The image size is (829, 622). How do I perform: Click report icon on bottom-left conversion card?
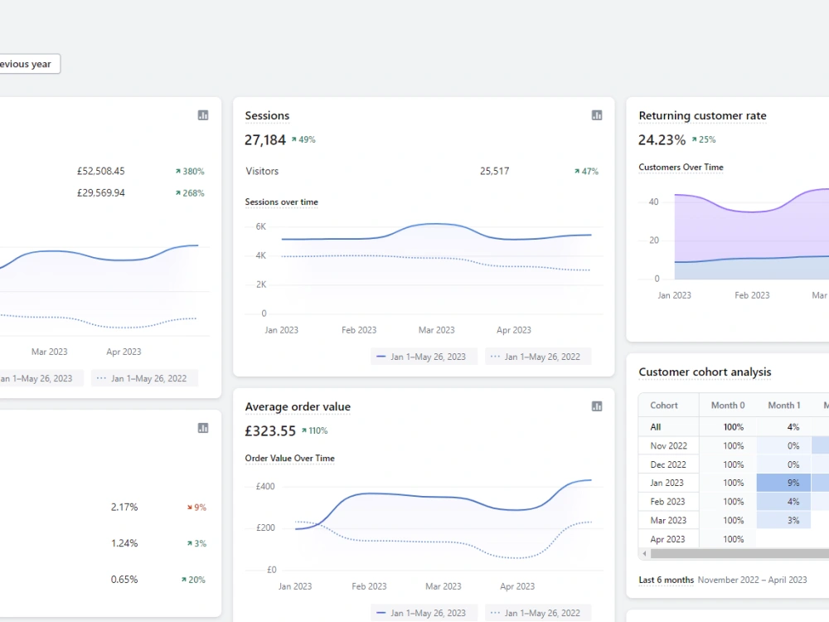tap(203, 428)
